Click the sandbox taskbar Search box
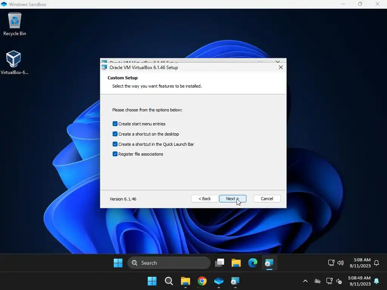This screenshot has width=387, height=290. [x=169, y=263]
